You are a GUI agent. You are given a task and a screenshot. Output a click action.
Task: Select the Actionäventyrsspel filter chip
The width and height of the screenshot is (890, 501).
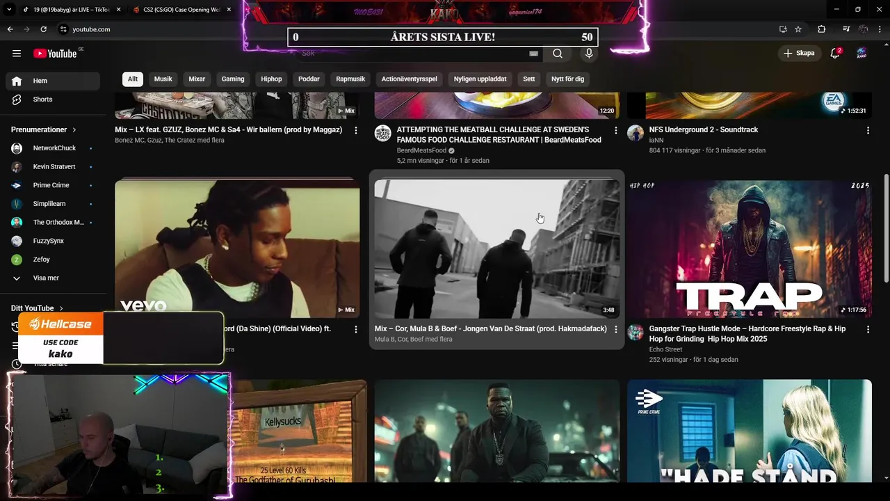[410, 79]
